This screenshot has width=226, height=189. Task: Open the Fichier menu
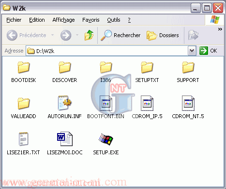click(14, 20)
